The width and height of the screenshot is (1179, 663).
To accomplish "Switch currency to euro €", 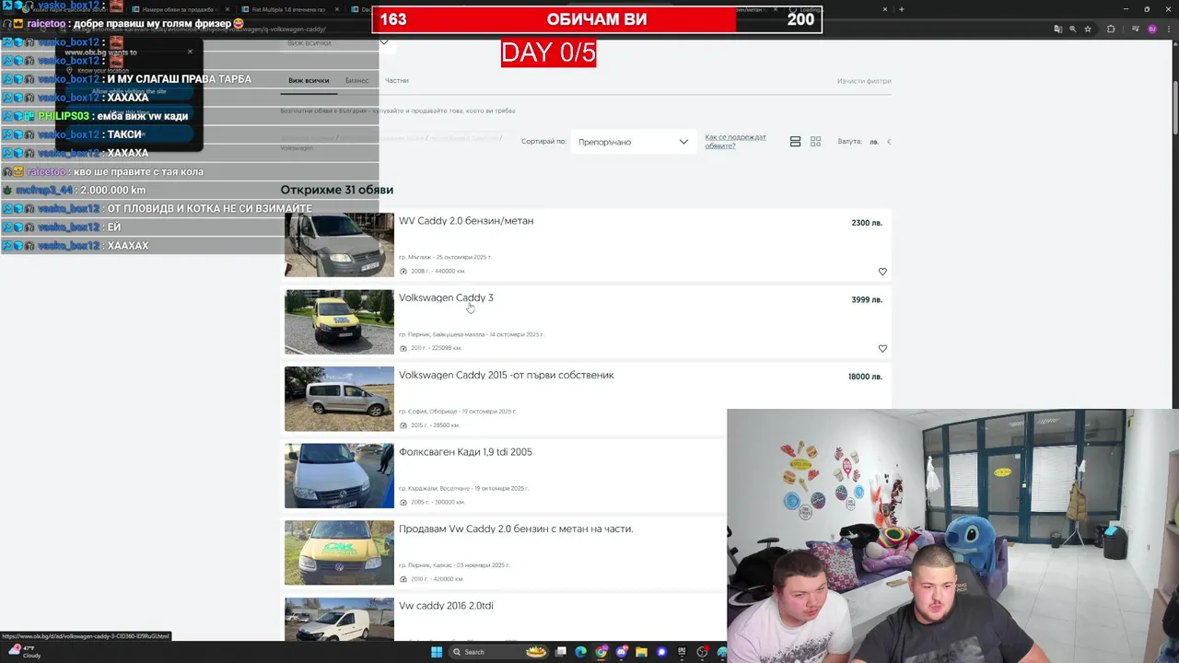I will (889, 142).
